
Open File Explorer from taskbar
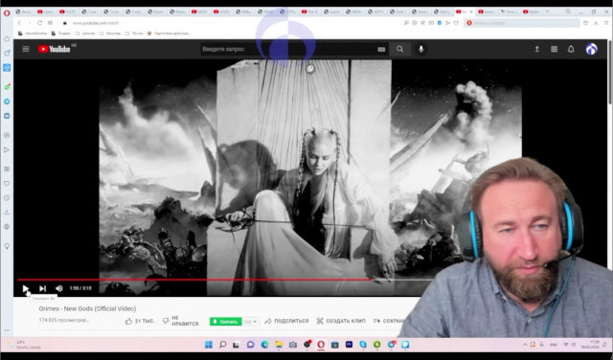click(x=279, y=345)
